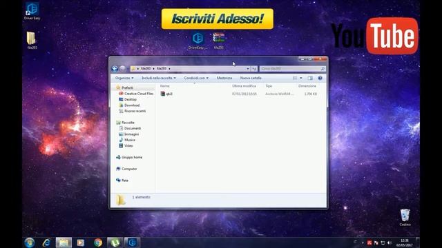
Task: Click the folder icon in address bar
Action: [133, 69]
